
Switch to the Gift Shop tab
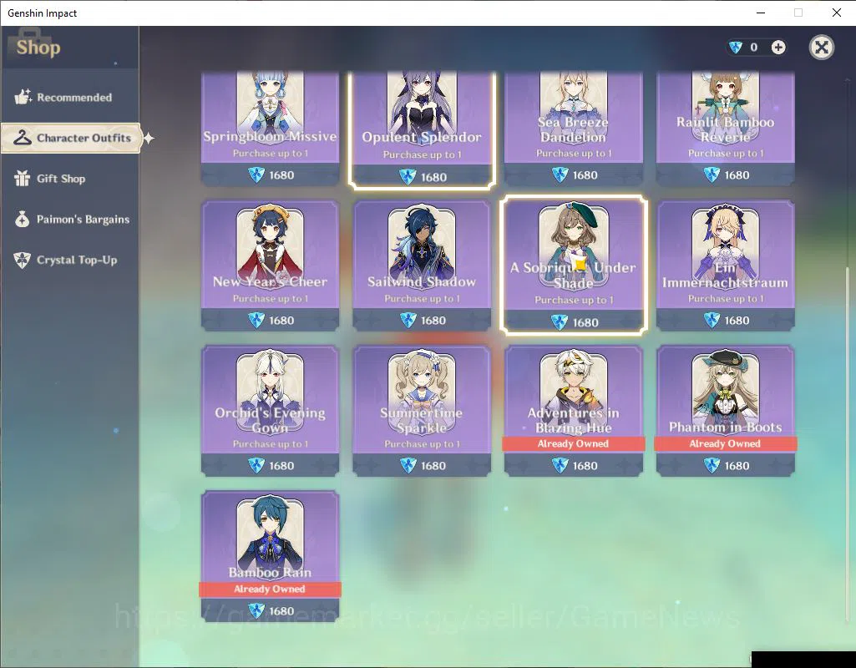point(69,179)
